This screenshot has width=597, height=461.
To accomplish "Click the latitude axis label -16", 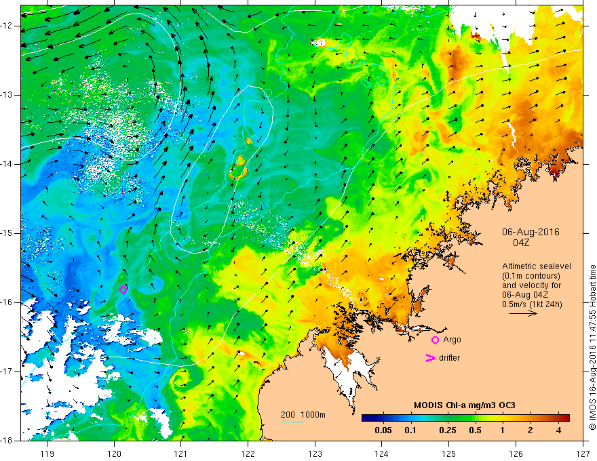I will 7,302.
